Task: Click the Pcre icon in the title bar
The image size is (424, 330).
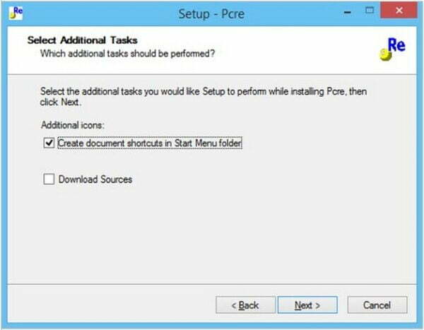Action: pyautogui.click(x=16, y=13)
